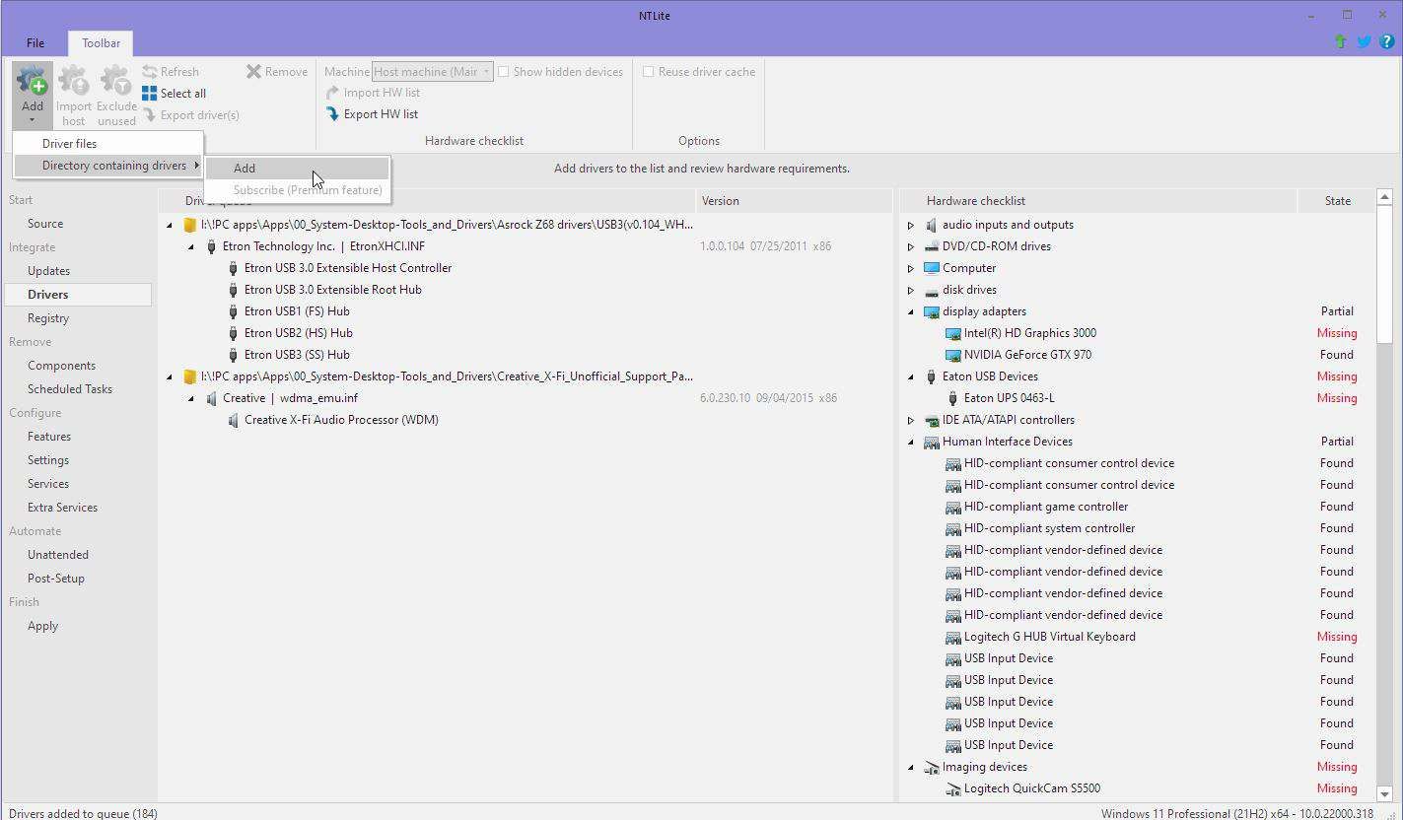Viewport: 1403px width, 820px height.
Task: Select the Etron USB2 (HS) Hub row
Action: [x=298, y=333]
